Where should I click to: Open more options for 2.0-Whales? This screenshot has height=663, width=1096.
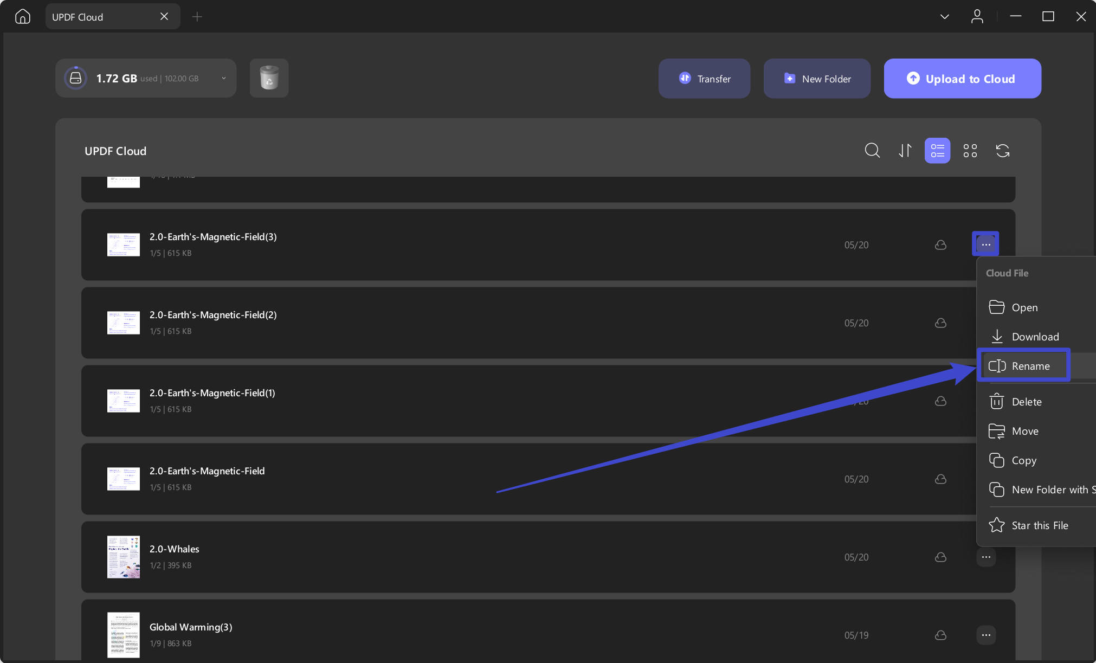click(x=985, y=557)
